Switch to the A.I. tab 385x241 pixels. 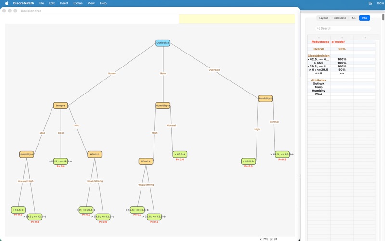tap(354, 18)
